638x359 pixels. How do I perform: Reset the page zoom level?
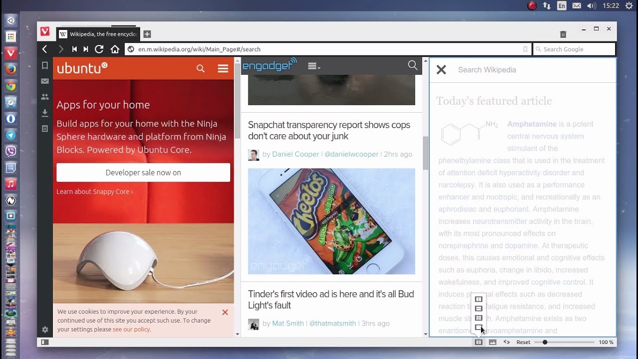click(523, 342)
